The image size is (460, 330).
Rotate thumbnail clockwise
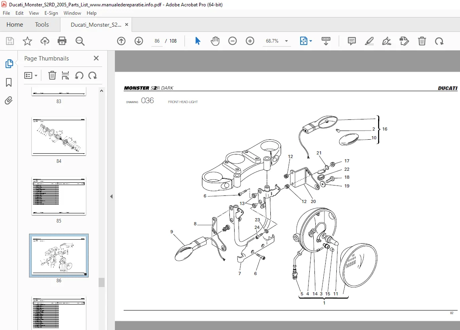click(93, 76)
